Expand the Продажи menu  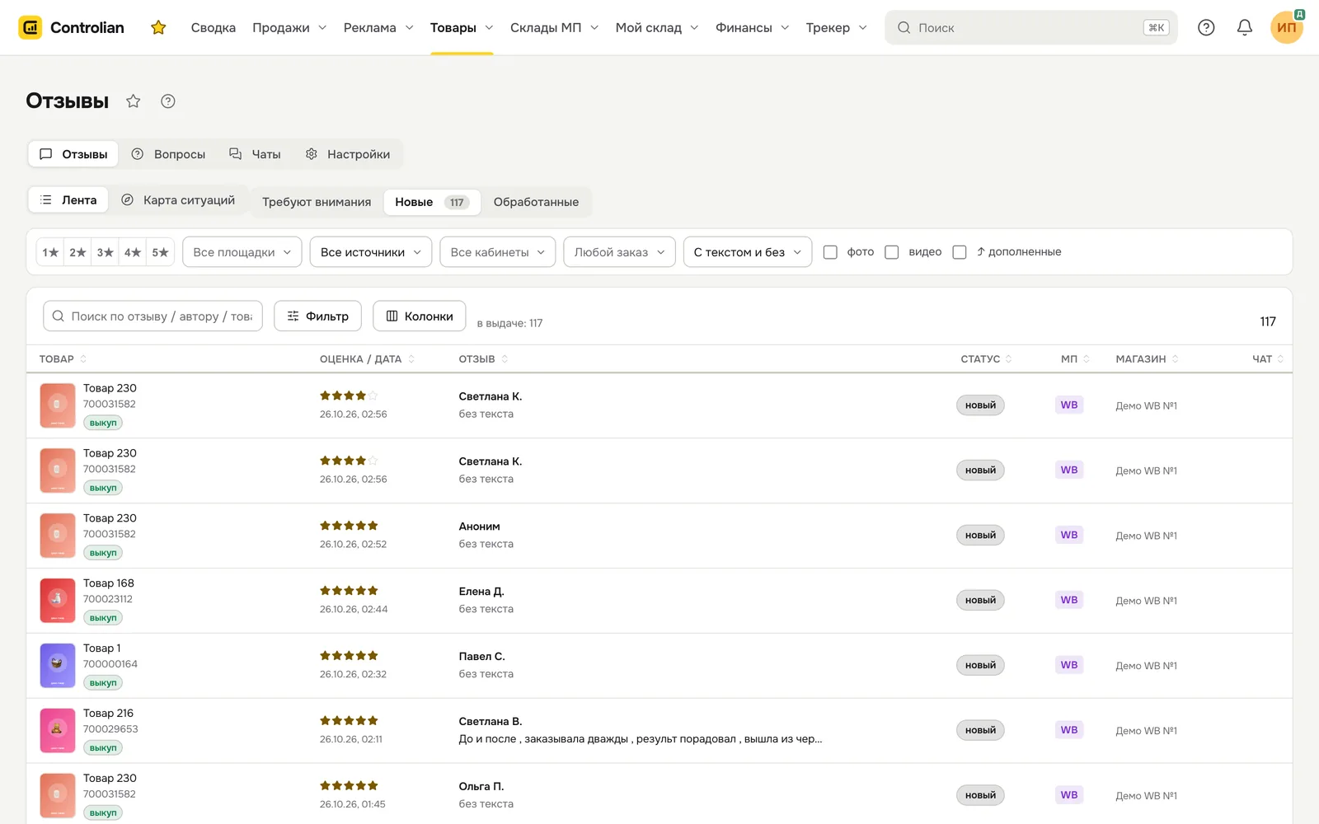[289, 28]
